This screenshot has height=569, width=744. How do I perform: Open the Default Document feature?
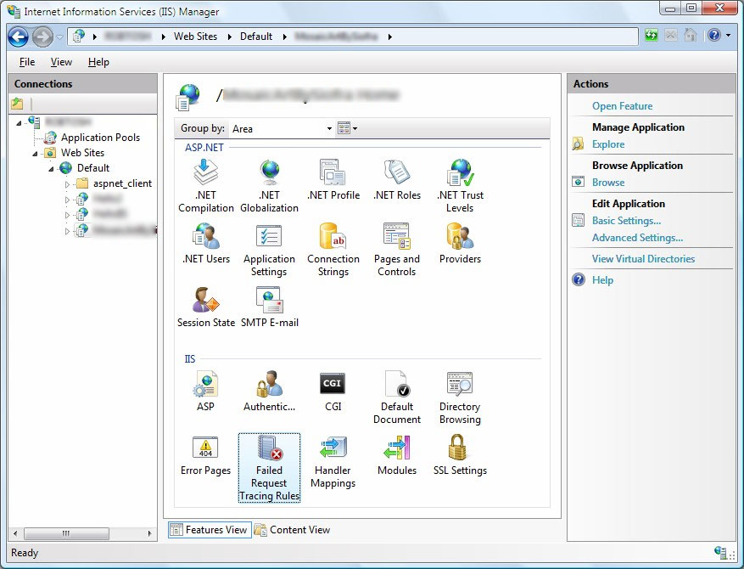(397, 397)
